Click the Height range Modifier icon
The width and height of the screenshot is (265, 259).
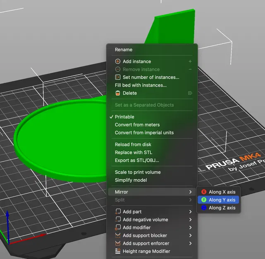click(x=118, y=251)
